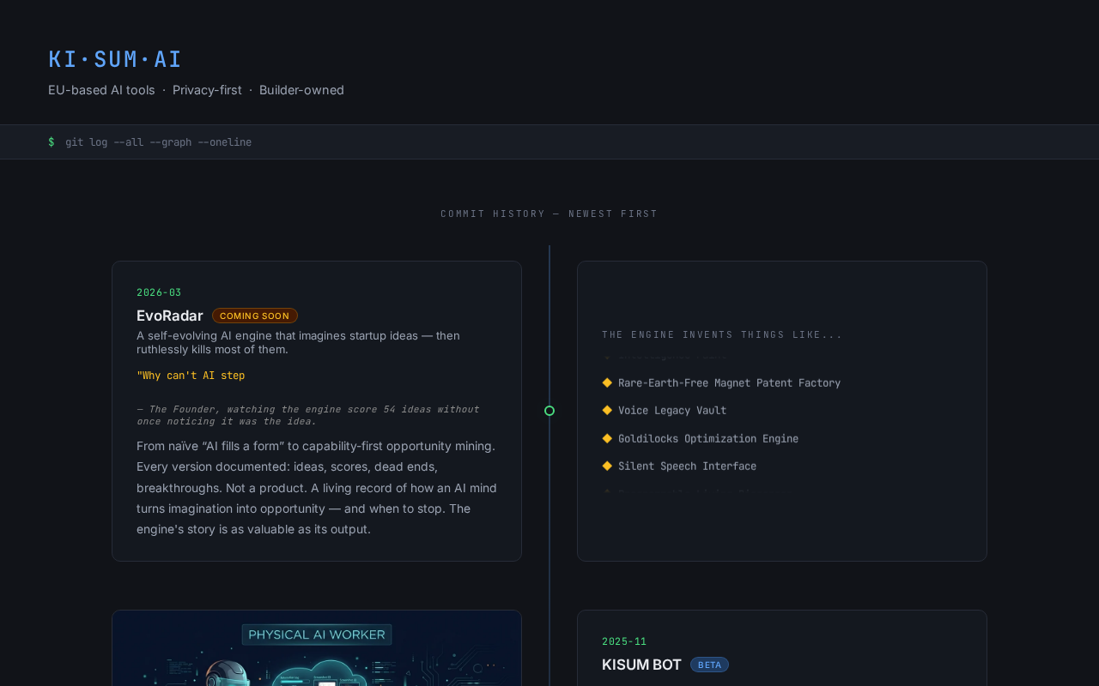This screenshot has height=686, width=1099.
Task: Click the 2026-03 date label
Action: (159, 292)
